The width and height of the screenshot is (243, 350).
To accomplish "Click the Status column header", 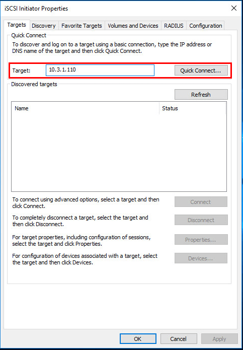I will tap(193, 108).
